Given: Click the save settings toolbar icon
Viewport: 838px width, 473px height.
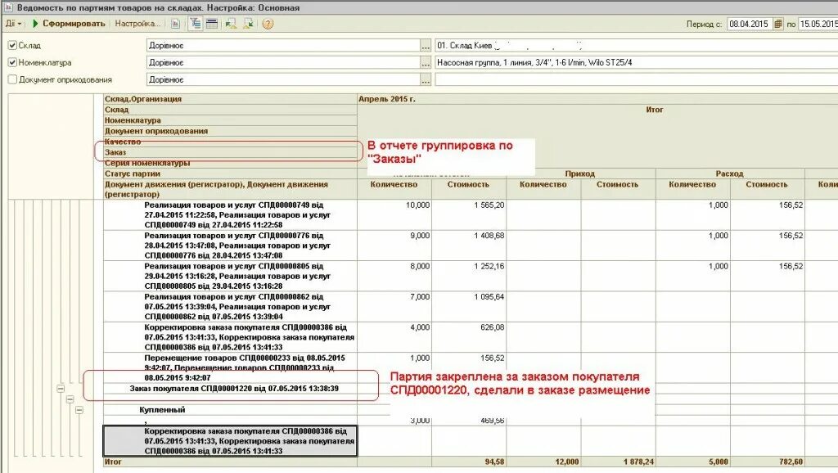Looking at the screenshot, I should click(x=249, y=24).
